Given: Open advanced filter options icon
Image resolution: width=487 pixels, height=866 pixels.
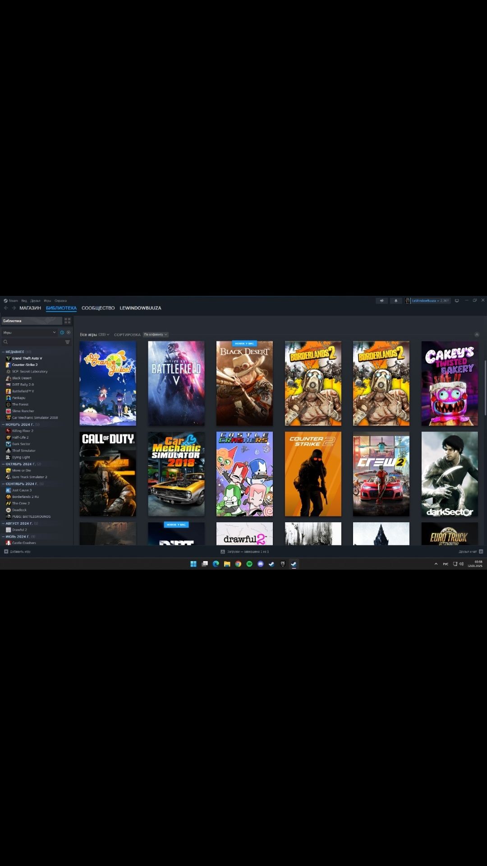Looking at the screenshot, I should 68,342.
